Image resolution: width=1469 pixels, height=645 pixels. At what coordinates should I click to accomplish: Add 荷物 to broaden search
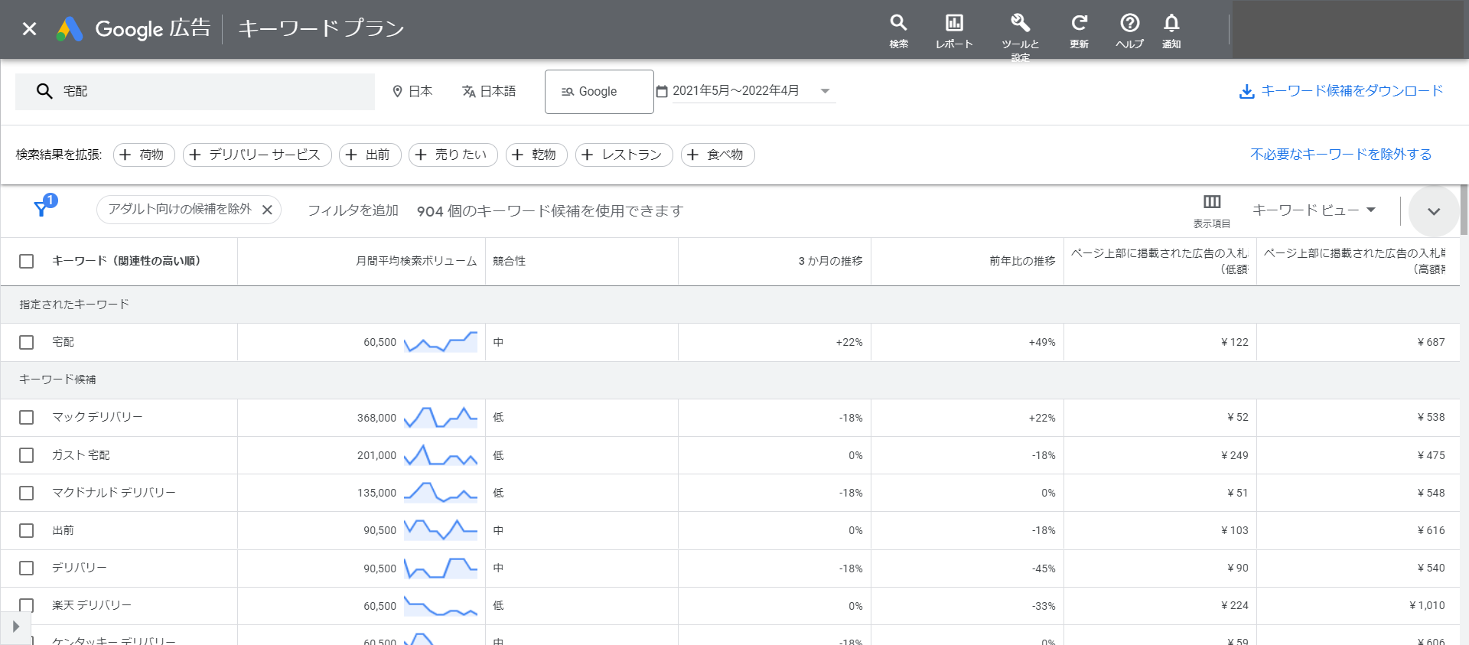click(x=144, y=155)
